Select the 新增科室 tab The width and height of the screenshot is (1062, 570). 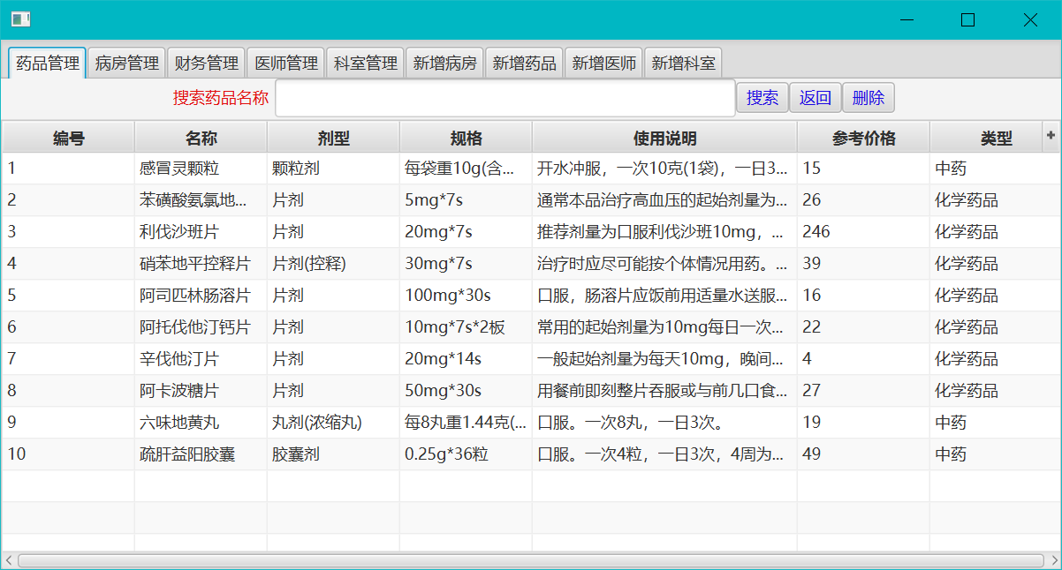click(x=684, y=64)
